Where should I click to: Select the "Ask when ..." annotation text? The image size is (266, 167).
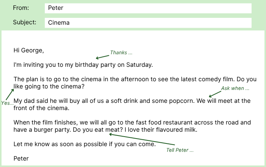[235, 88]
